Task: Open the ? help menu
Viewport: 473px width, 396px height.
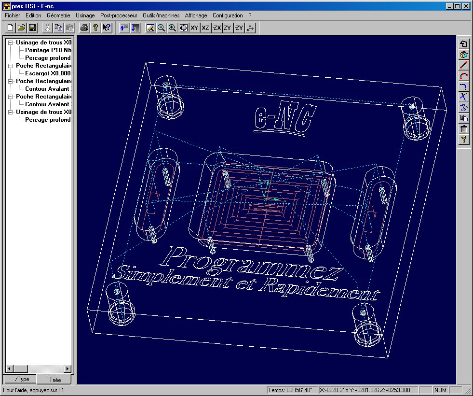Action: click(x=250, y=15)
